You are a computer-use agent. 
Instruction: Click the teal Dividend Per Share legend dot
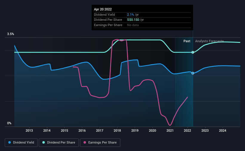[x=44, y=142]
